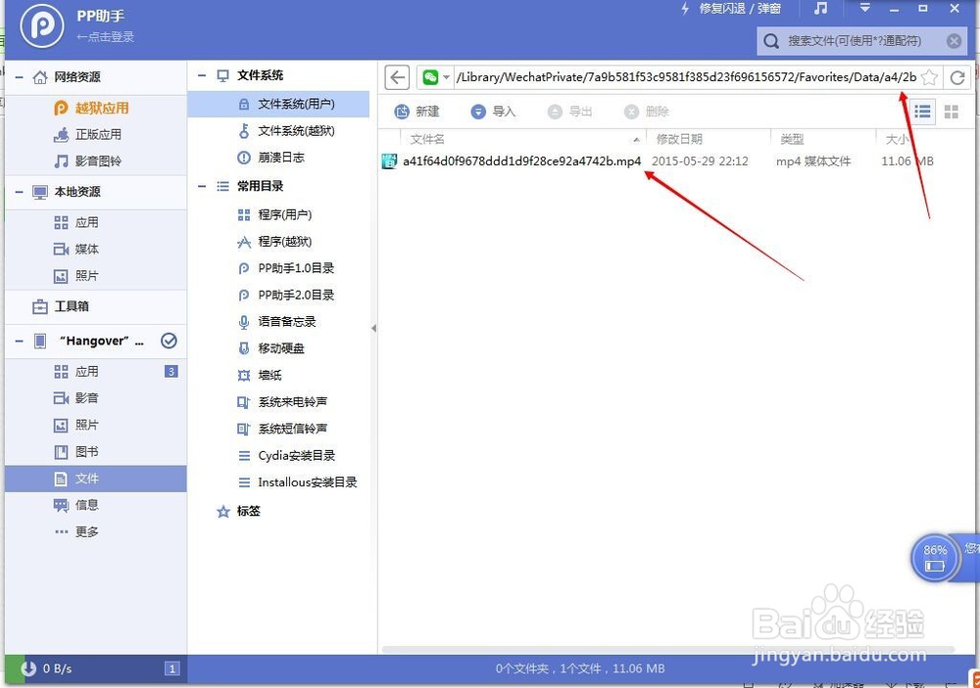The width and height of the screenshot is (980, 688).
Task: Toggle the checkmark beside Hangover device
Action: coord(169,342)
